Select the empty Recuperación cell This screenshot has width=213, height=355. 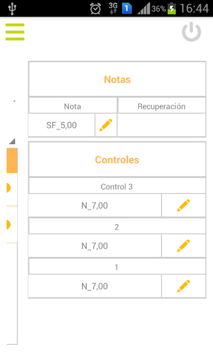tap(161, 125)
